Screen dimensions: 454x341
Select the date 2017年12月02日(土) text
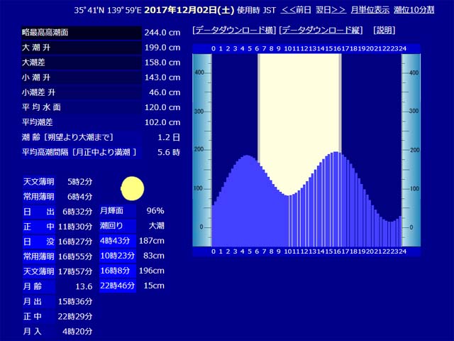189,10
